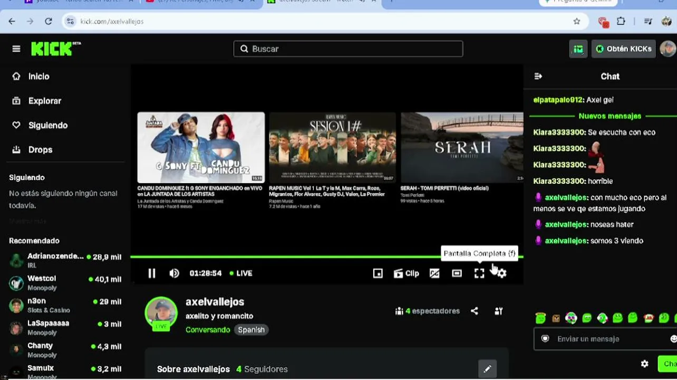Toggle the player overlay icon beside Clip
677x380 pixels.
tap(434, 273)
